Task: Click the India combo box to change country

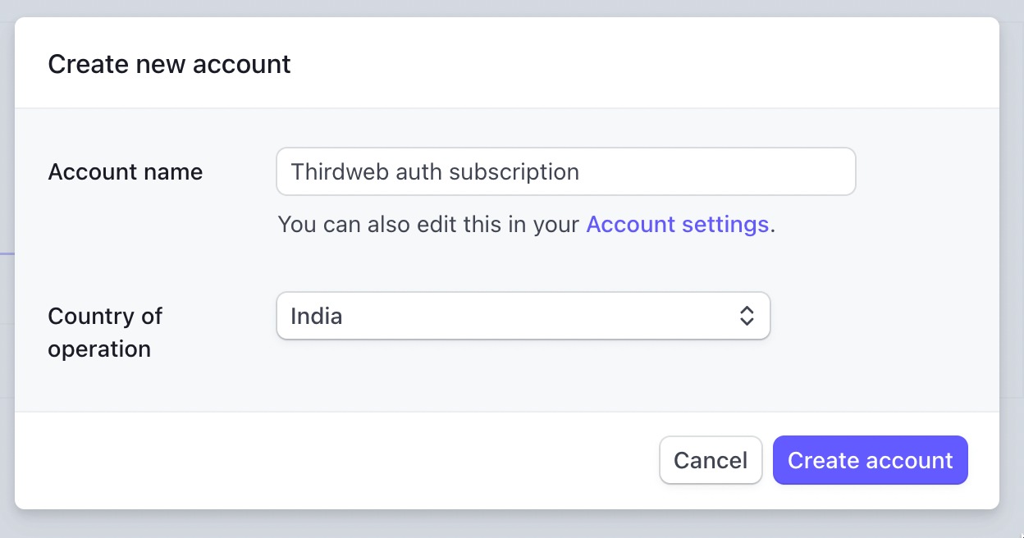Action: pos(523,316)
